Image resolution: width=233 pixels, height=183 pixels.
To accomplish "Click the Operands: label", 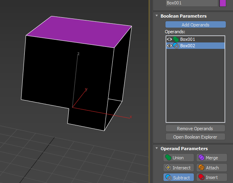I will (175, 32).
